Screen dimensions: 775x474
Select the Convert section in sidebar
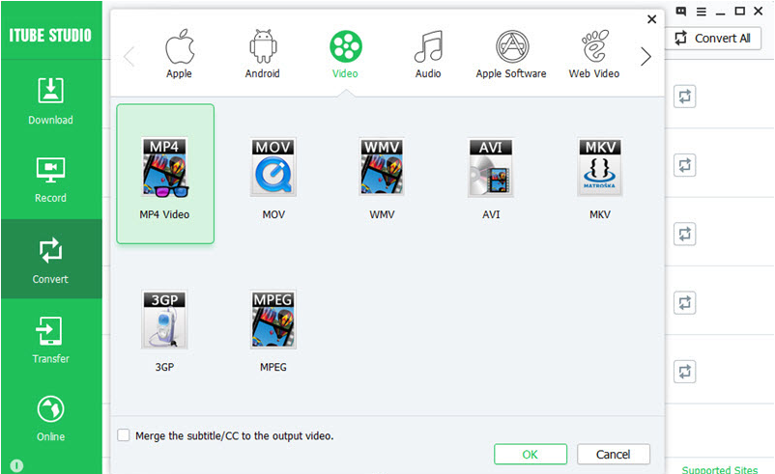click(x=50, y=260)
